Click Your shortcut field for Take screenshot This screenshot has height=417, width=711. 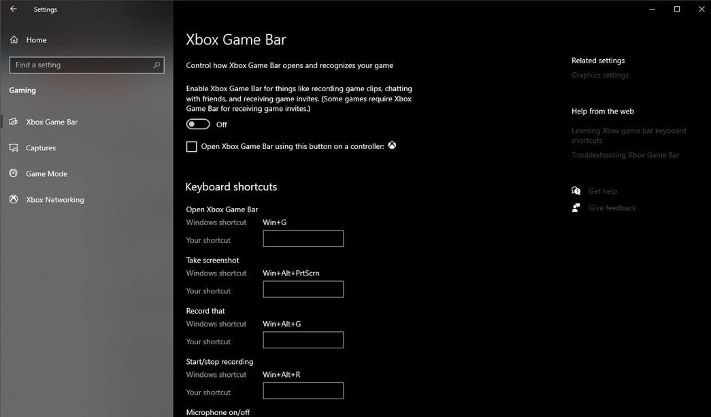coord(303,289)
